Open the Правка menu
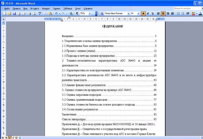Image resolution: width=203 pixels, height=139 pixels. [17, 9]
